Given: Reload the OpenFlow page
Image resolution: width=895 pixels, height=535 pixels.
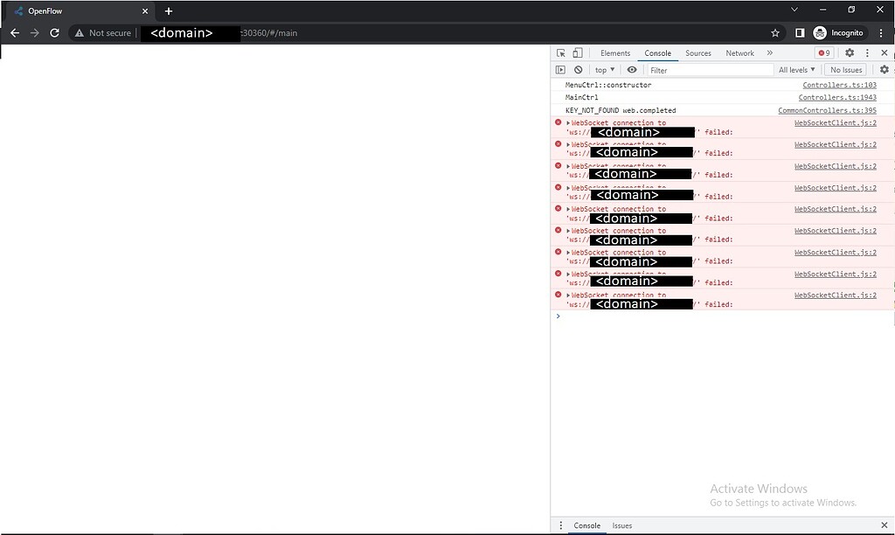Looking at the screenshot, I should point(54,32).
